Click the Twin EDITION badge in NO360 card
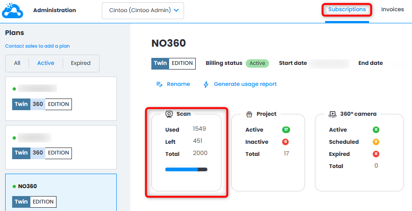The height and width of the screenshot is (211, 412). [34, 202]
